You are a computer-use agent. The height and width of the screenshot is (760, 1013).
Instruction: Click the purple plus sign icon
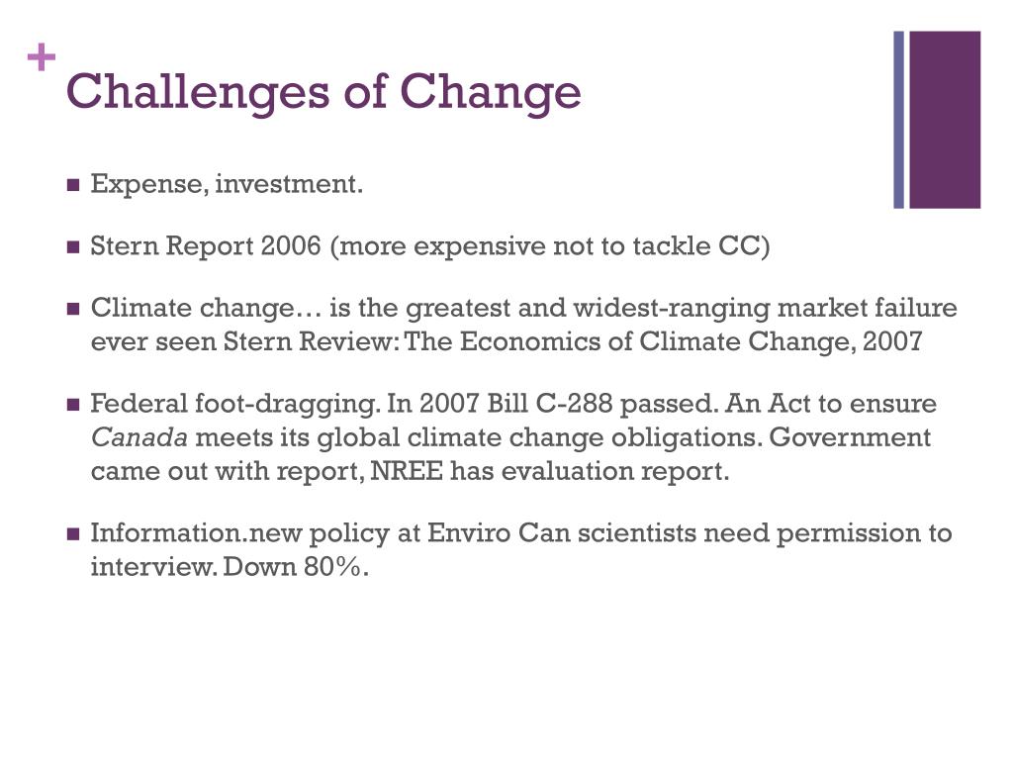(x=42, y=57)
